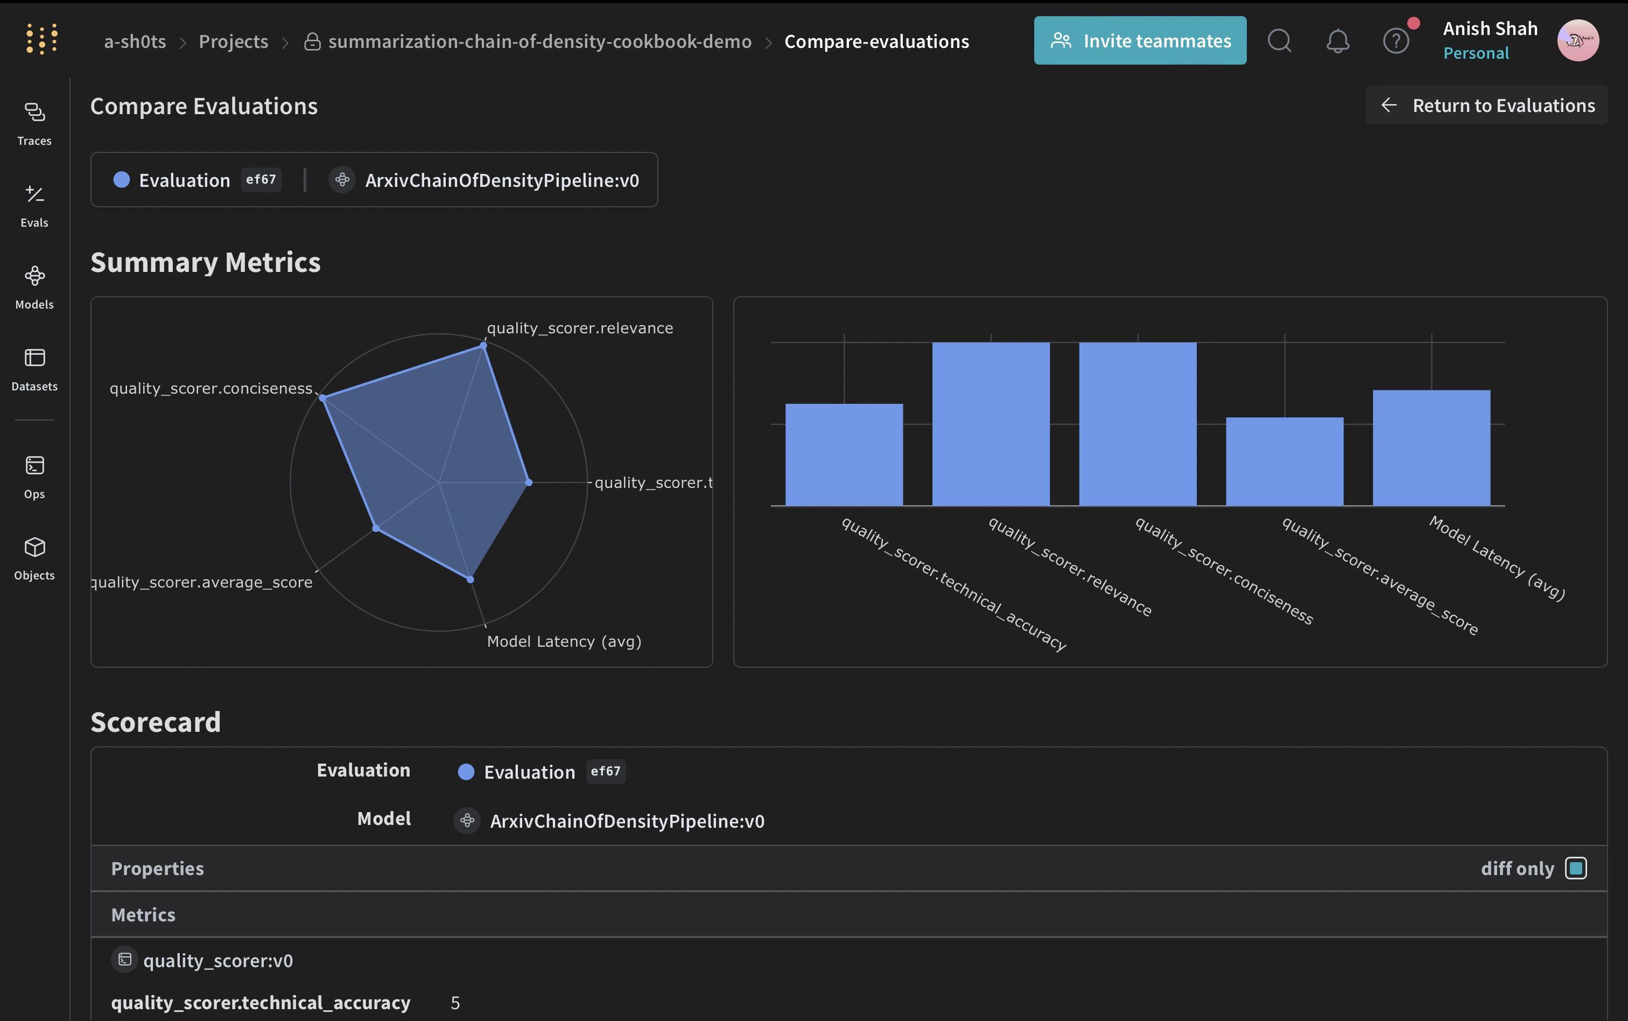This screenshot has height=1021, width=1628.
Task: Navigate to Projects in the breadcrumb
Action: [x=232, y=40]
